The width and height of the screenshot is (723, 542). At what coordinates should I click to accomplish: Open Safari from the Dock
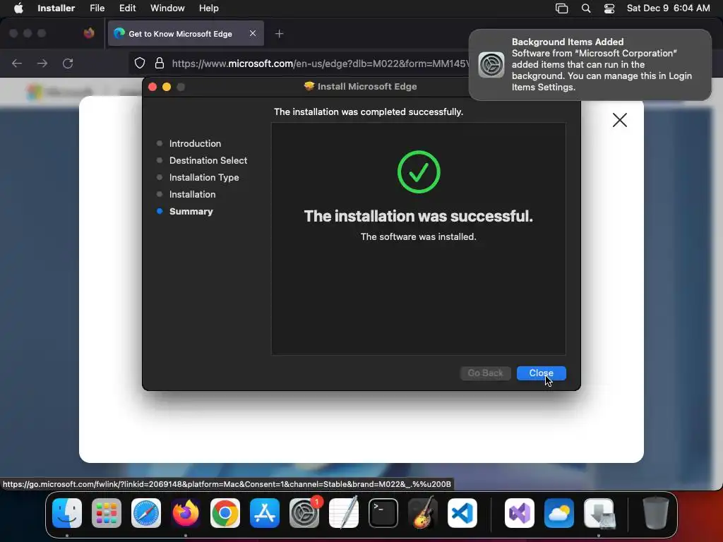pyautogui.click(x=146, y=513)
